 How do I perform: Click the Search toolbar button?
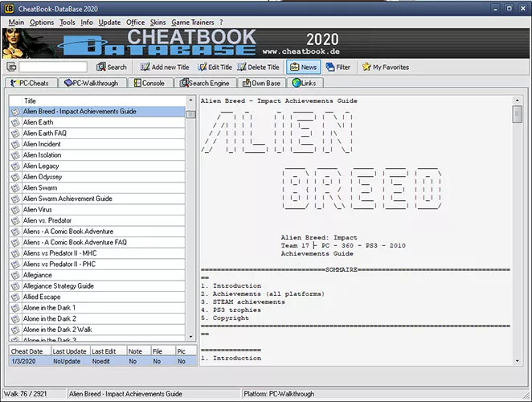[x=112, y=68]
